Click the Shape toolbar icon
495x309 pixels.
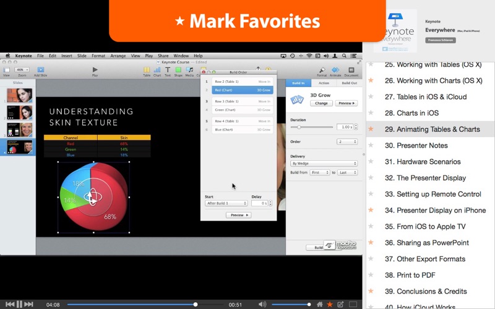coord(178,70)
